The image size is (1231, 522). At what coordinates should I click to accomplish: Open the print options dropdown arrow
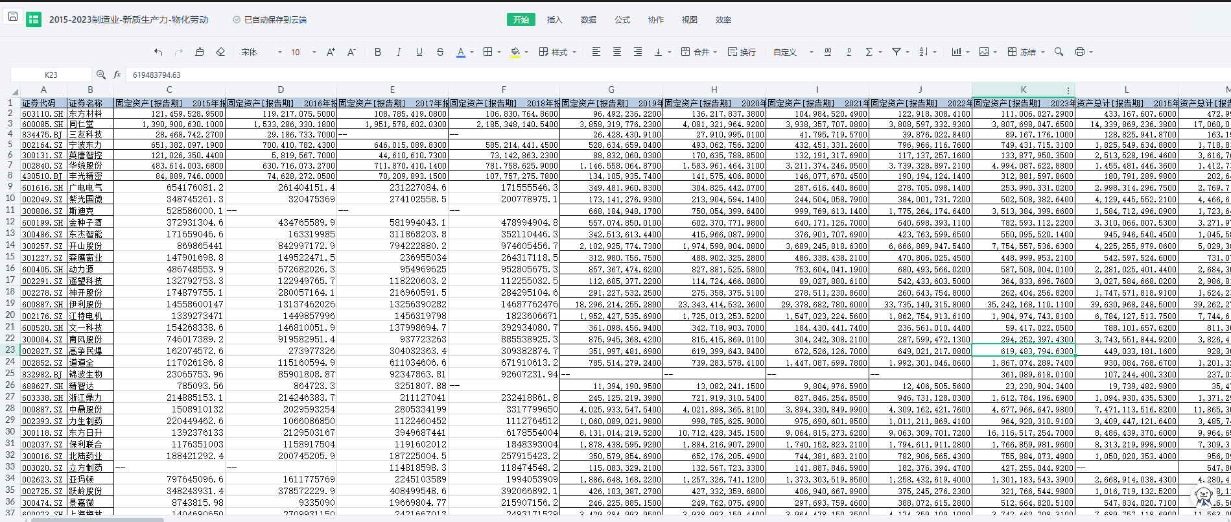point(1091,52)
